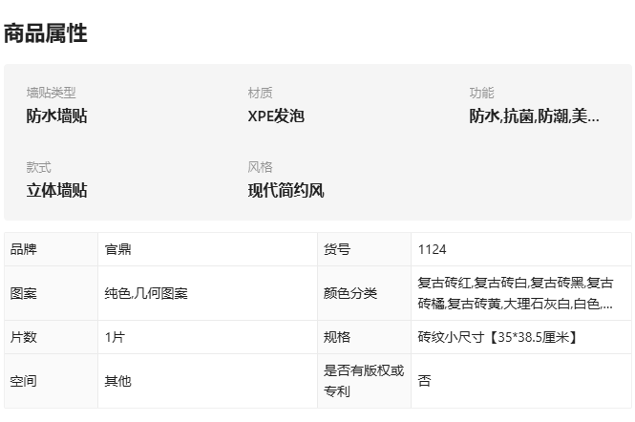
Task: Click the 立体墙贴 style value
Action: pos(56,190)
